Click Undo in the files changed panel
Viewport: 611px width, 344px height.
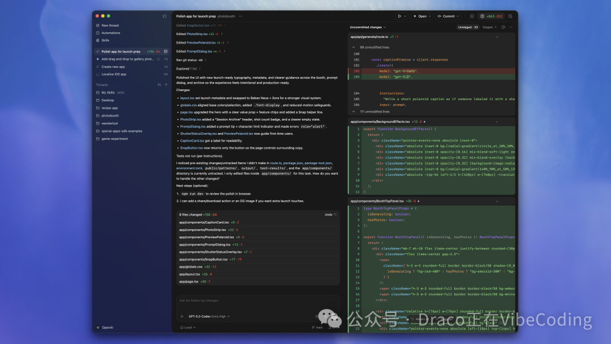331,214
